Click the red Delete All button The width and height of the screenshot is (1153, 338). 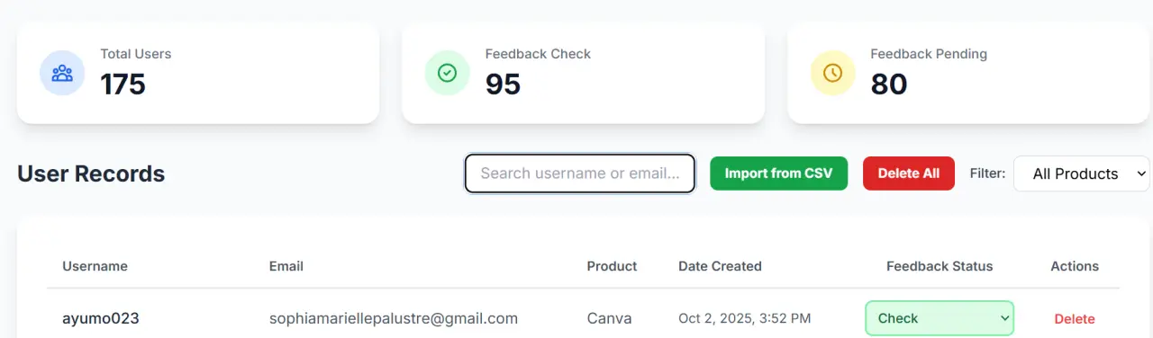coord(909,173)
